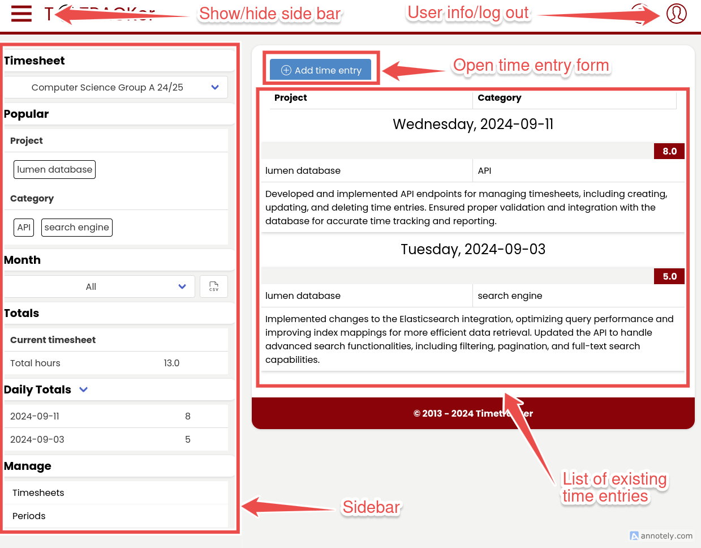Open the Month filter dropdown
This screenshot has height=548, width=701.
pos(100,286)
